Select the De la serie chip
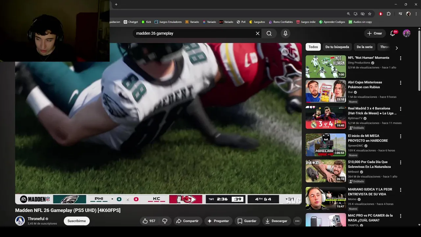421x237 pixels. point(364,47)
